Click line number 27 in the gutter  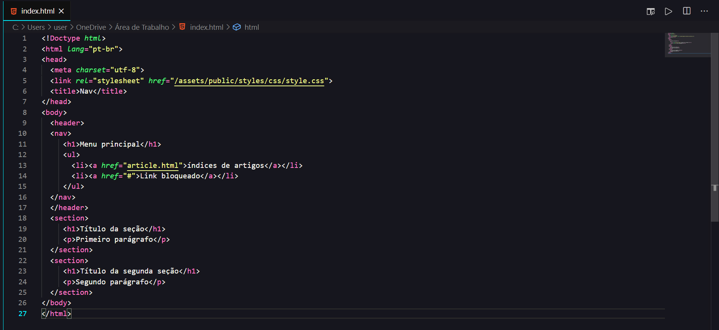(x=22, y=314)
